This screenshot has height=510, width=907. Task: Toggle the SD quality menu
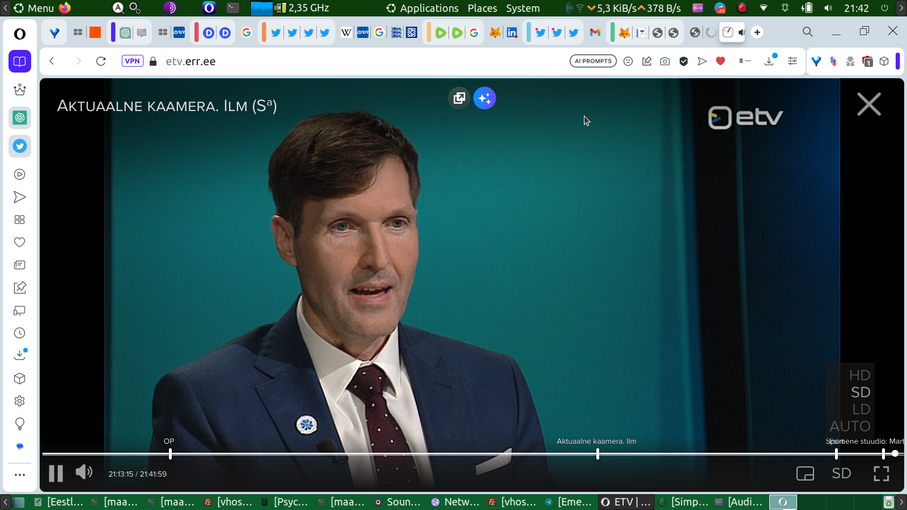click(x=841, y=474)
